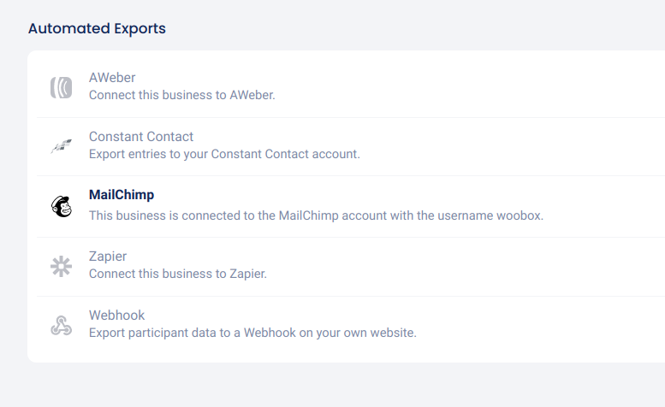
Task: Open the Webhook title link
Action: (117, 316)
